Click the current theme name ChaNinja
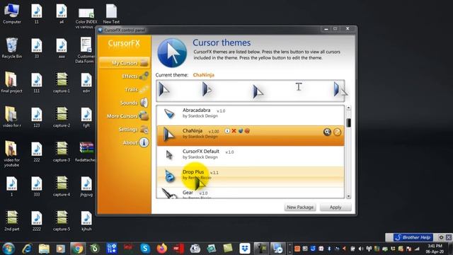The height and width of the screenshot is (255, 453). [203, 75]
